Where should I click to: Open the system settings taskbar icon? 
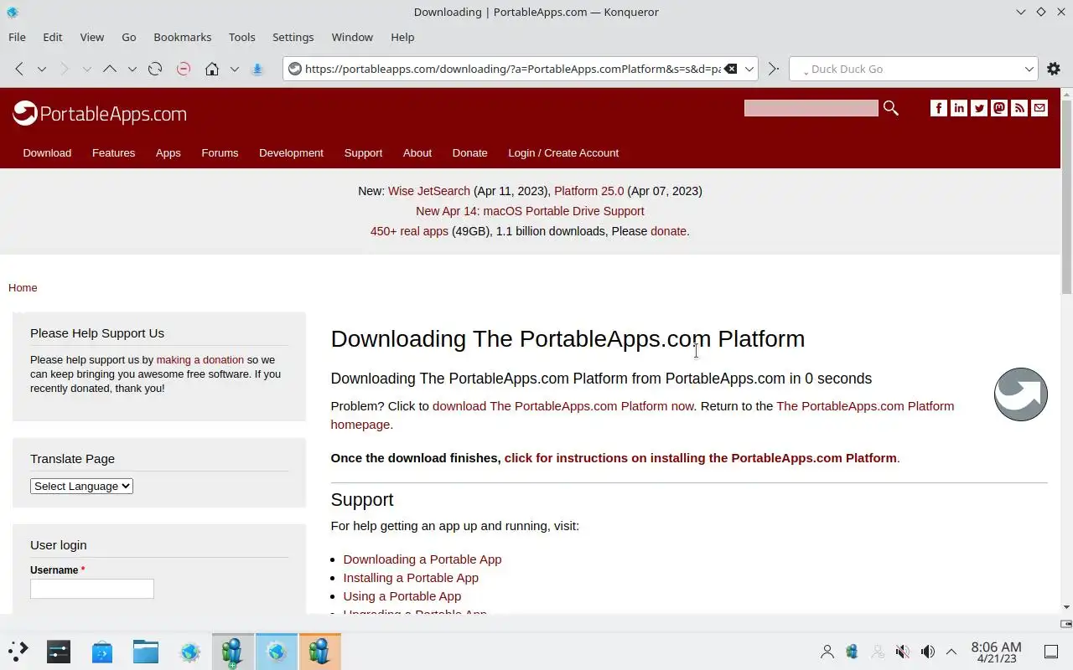coord(59,651)
